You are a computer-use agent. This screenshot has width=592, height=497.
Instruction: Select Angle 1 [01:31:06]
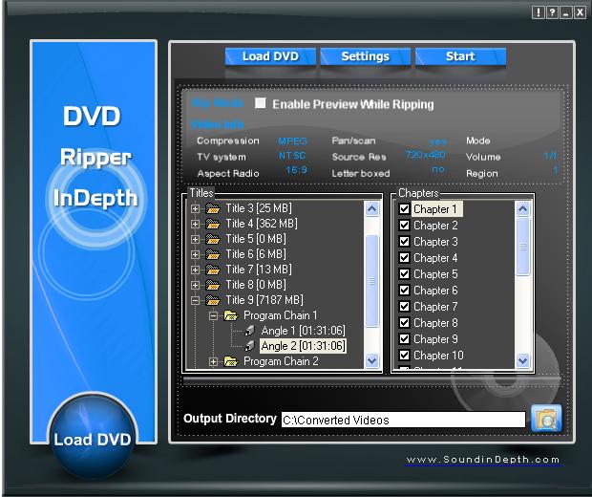click(304, 331)
